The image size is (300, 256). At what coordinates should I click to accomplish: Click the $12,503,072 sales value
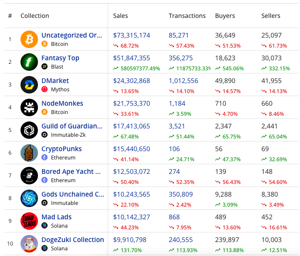coord(131,172)
